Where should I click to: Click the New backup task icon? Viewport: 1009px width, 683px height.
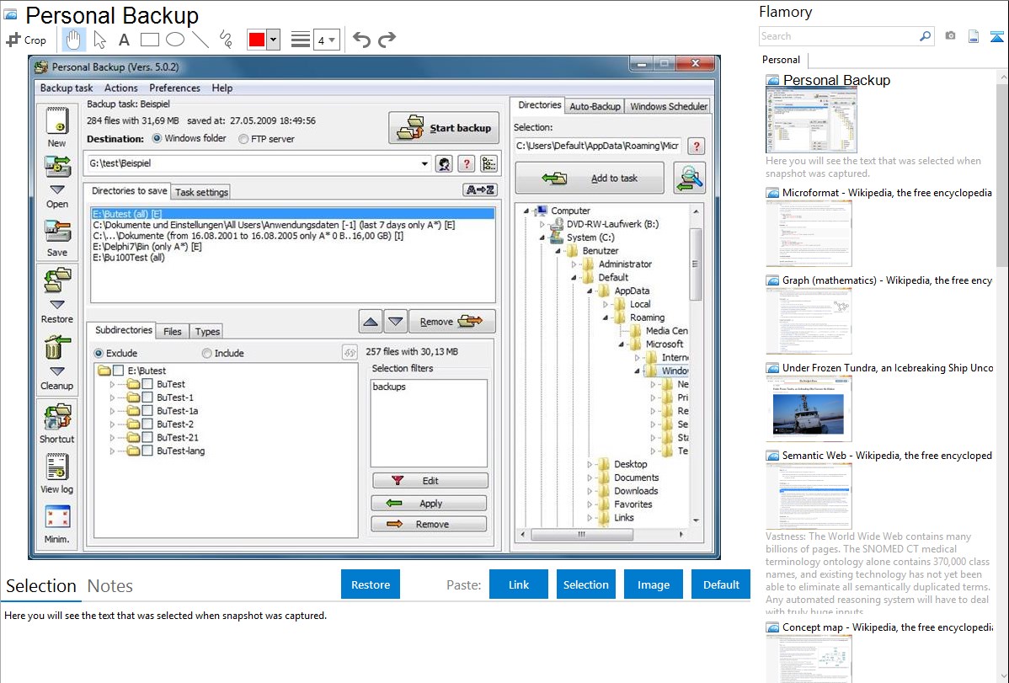(x=56, y=120)
